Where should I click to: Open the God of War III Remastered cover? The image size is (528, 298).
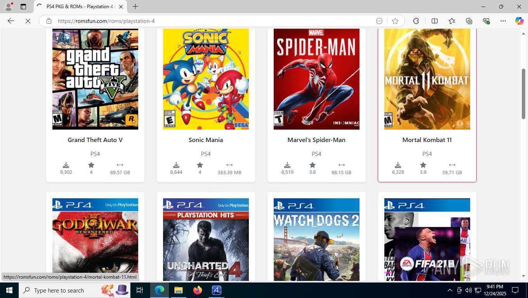pyautogui.click(x=95, y=240)
